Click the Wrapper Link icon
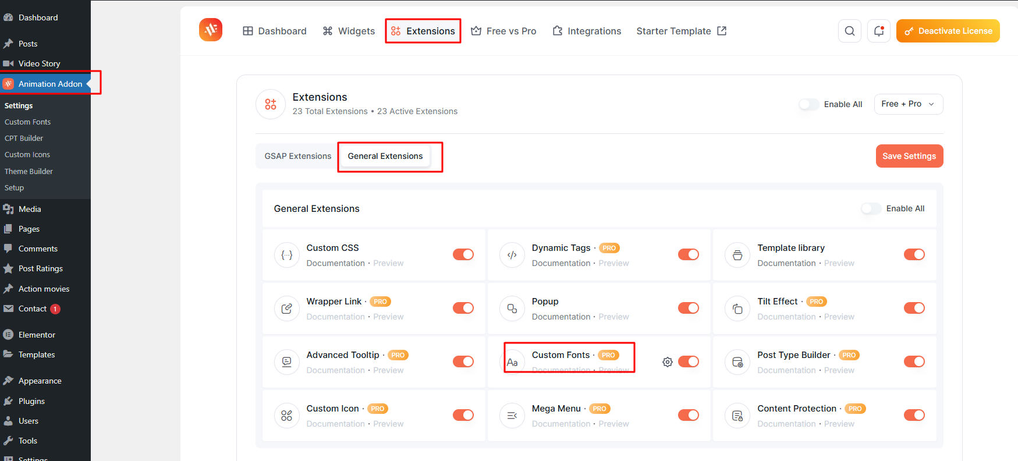The height and width of the screenshot is (461, 1018). pos(287,308)
